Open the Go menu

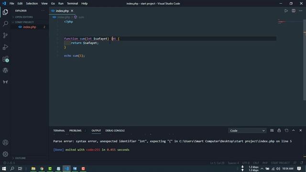53,3
